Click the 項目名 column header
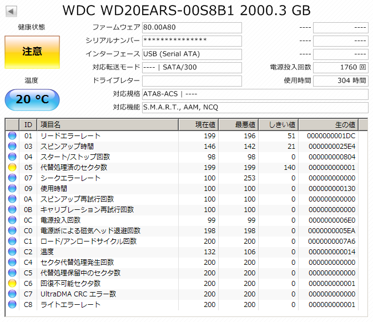 [108, 125]
